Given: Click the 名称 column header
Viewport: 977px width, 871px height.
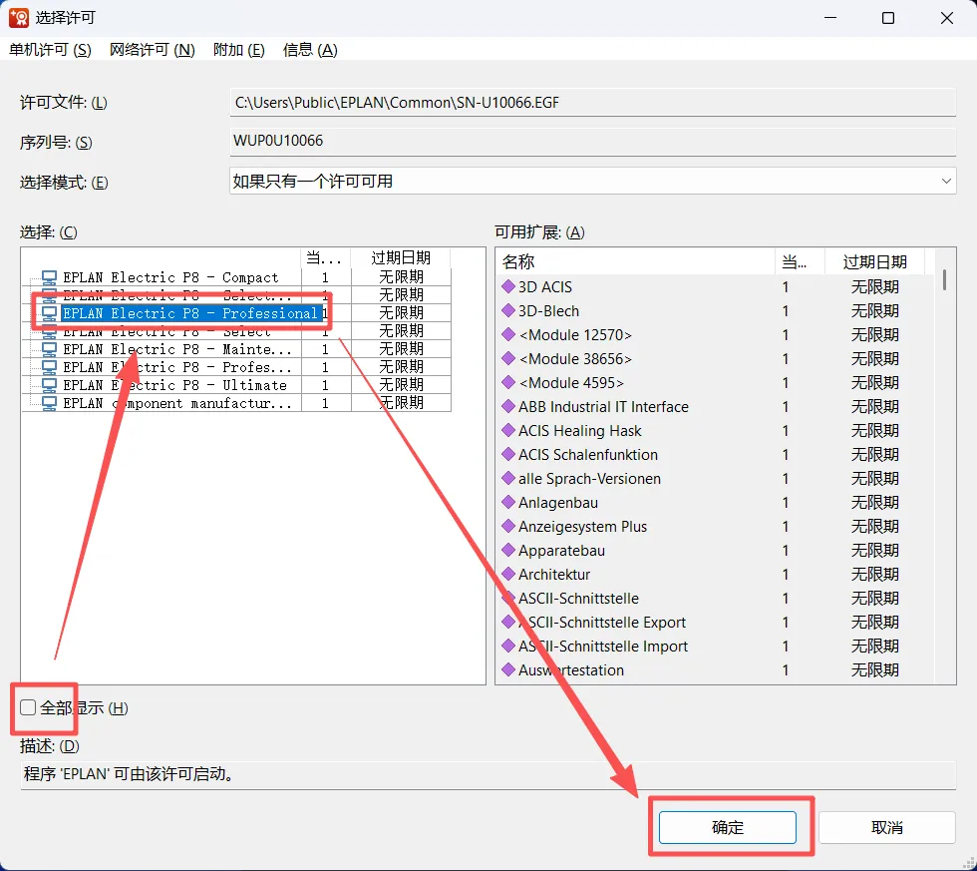Looking at the screenshot, I should click(x=636, y=261).
